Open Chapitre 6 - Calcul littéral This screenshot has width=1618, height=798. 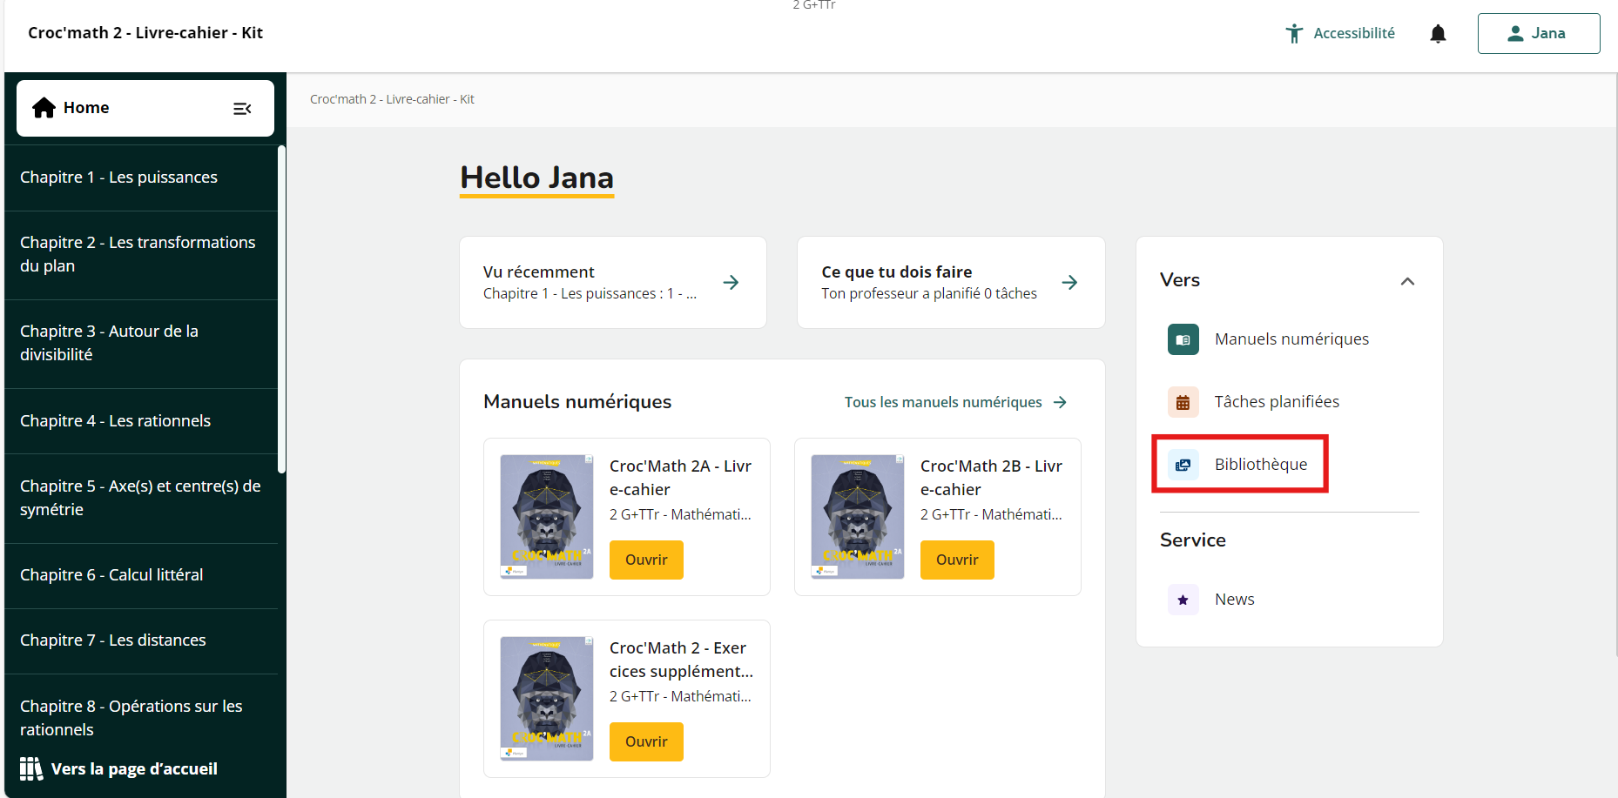click(x=141, y=575)
